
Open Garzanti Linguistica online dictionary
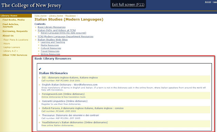click(65, 101)
